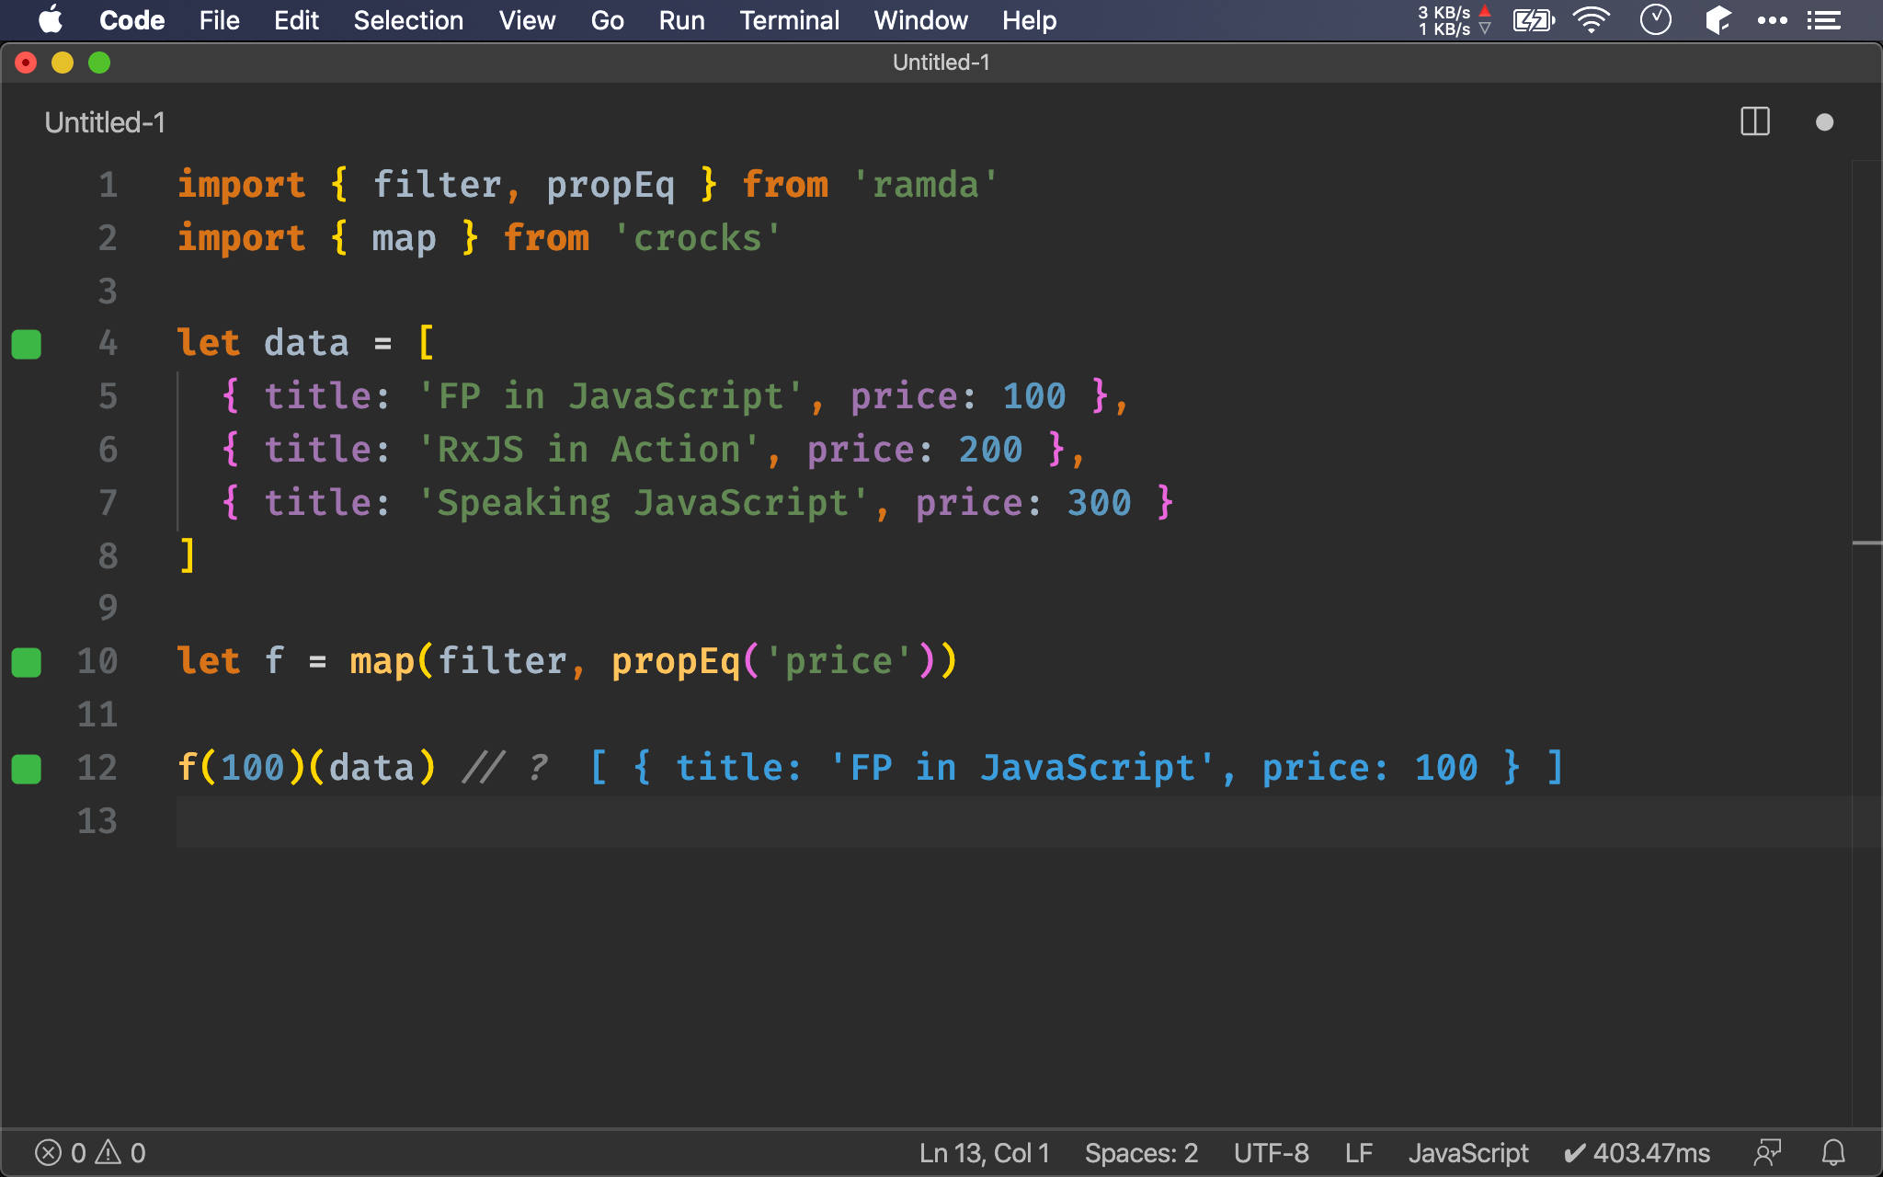Click 'Speaking JavaScript' string on line 7
This screenshot has height=1177, width=1883.
point(643,503)
